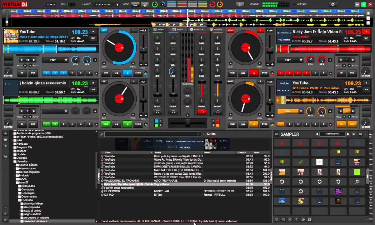Set loop OUT on orange deck 4
Viewport: 375px width, 225px height.
352,124
